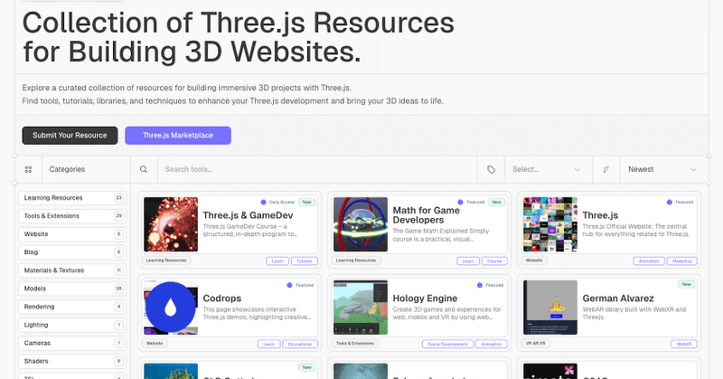
Task: Select the Learning Resources category
Action: 72,198
